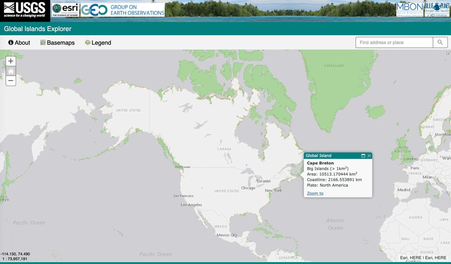
Task: Click the About info icon
Action: click(10, 42)
